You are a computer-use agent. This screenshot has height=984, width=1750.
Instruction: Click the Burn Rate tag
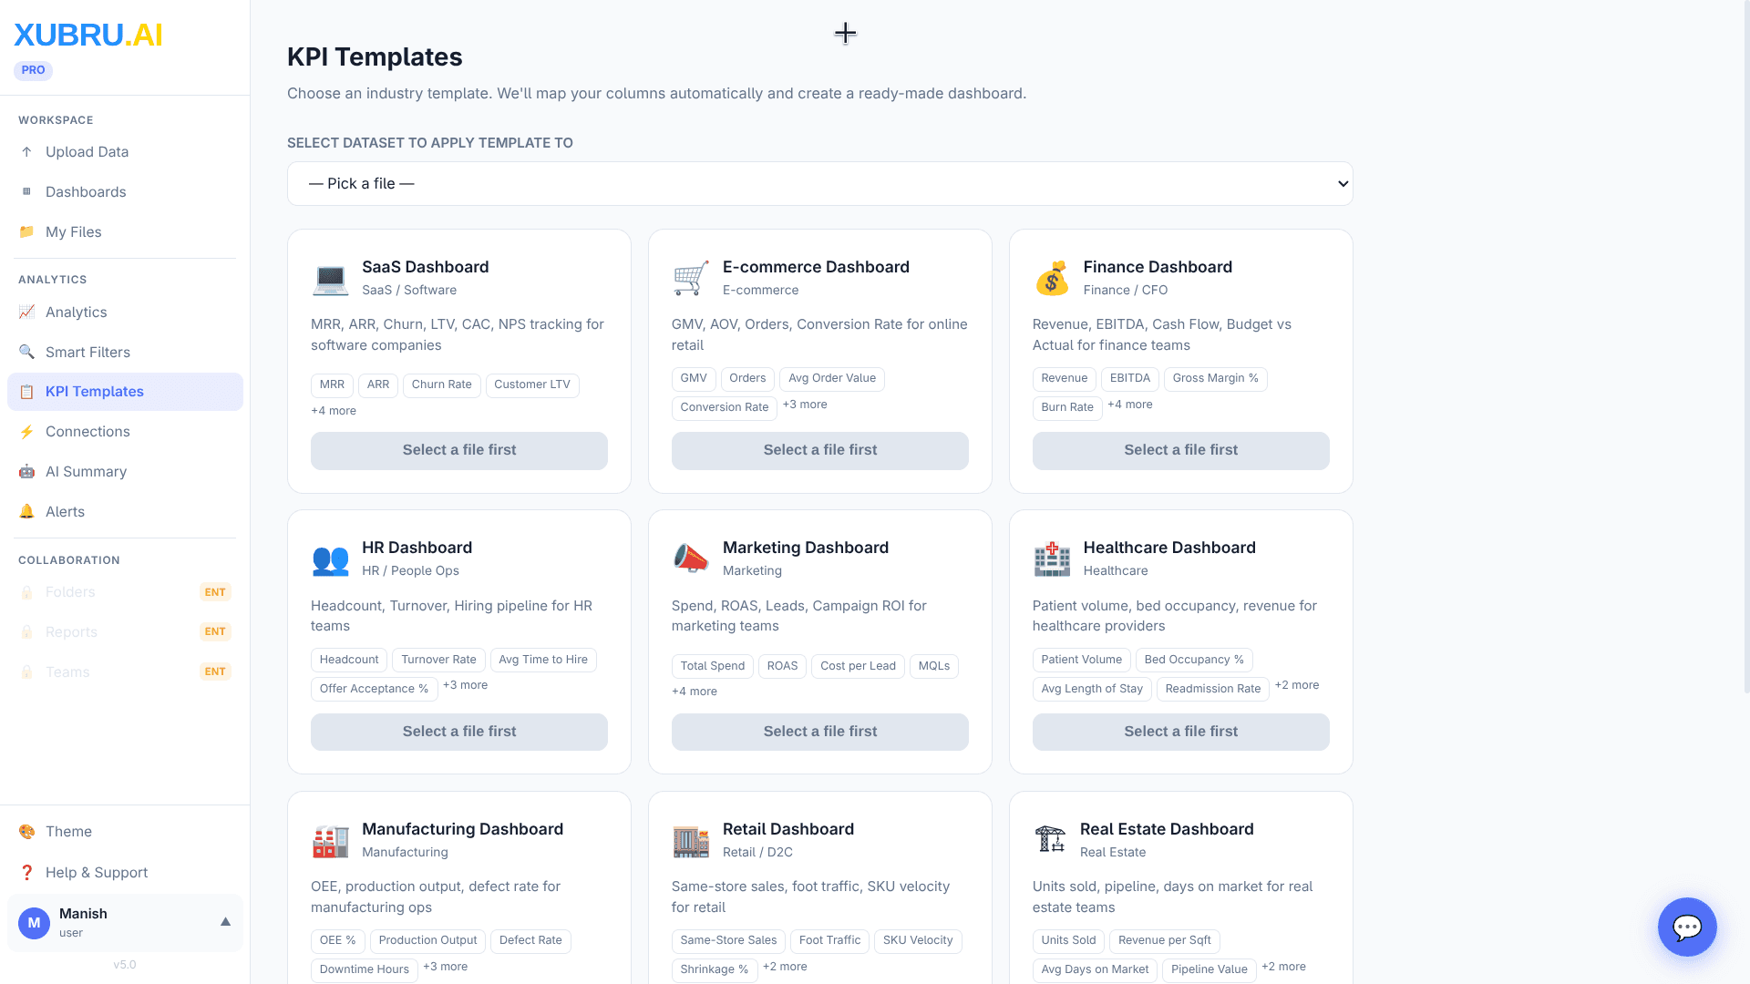pyautogui.click(x=1067, y=408)
